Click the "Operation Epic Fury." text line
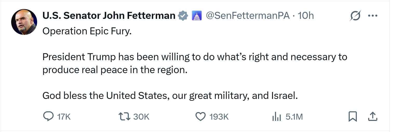The image size is (396, 132). (87, 31)
